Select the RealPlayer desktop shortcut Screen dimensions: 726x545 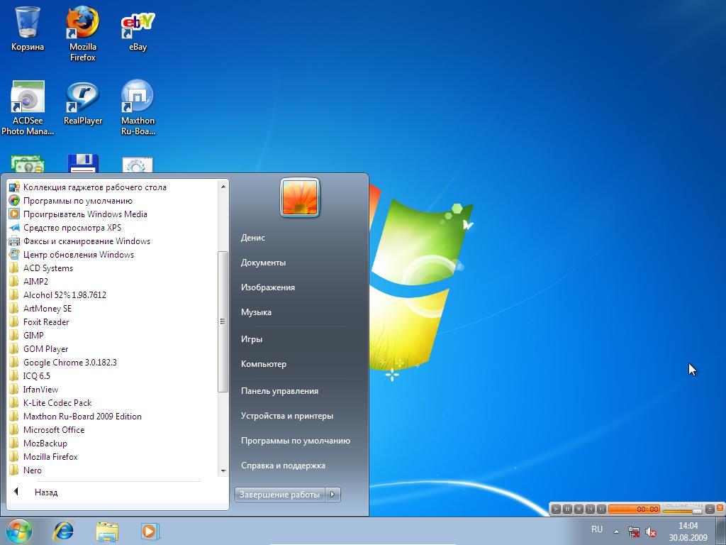(83, 102)
